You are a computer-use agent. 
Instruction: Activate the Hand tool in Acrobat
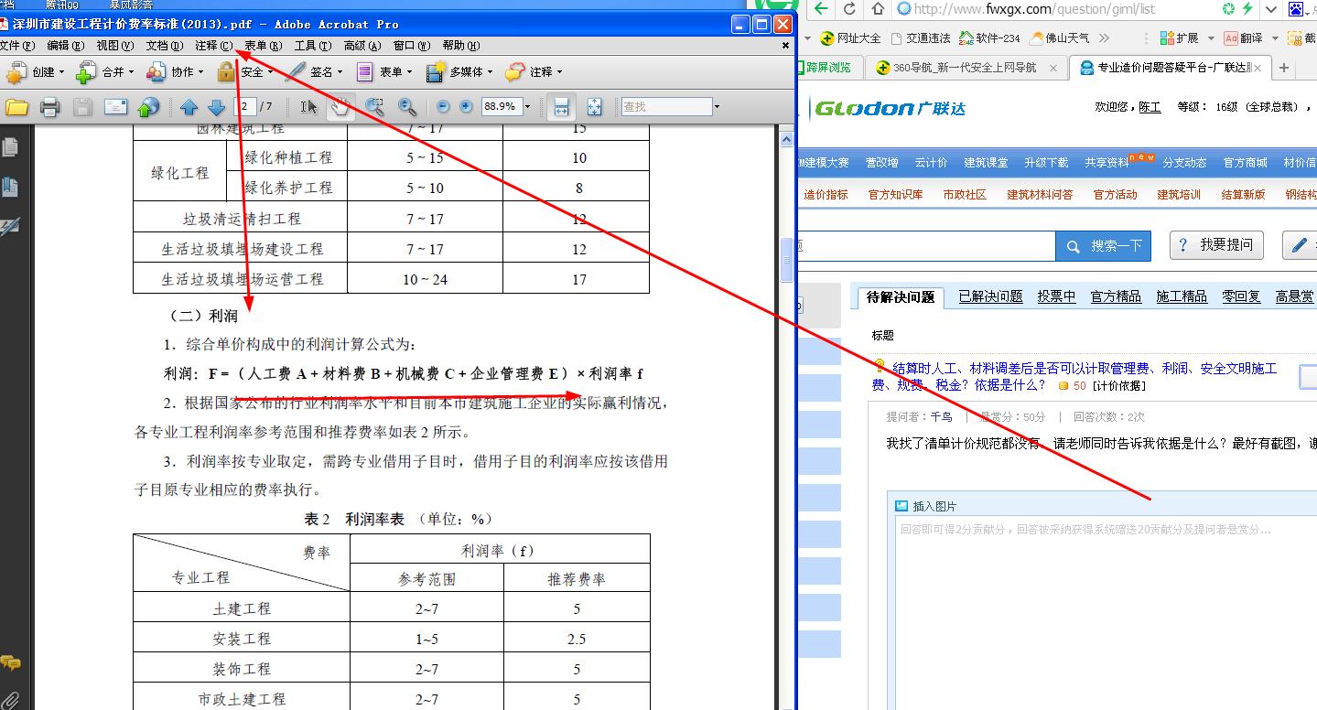coord(340,107)
